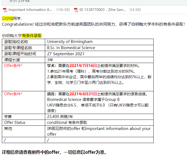Click the '详细见附件的offer' cell text
187x162 pixels.
pyautogui.click(x=99, y=131)
